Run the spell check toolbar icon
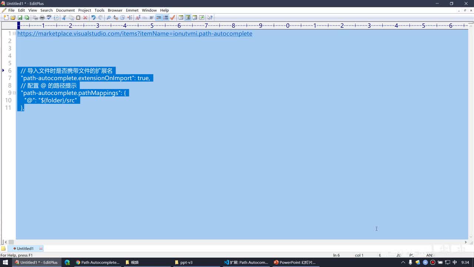Image resolution: width=474 pixels, height=267 pixels. click(49, 17)
